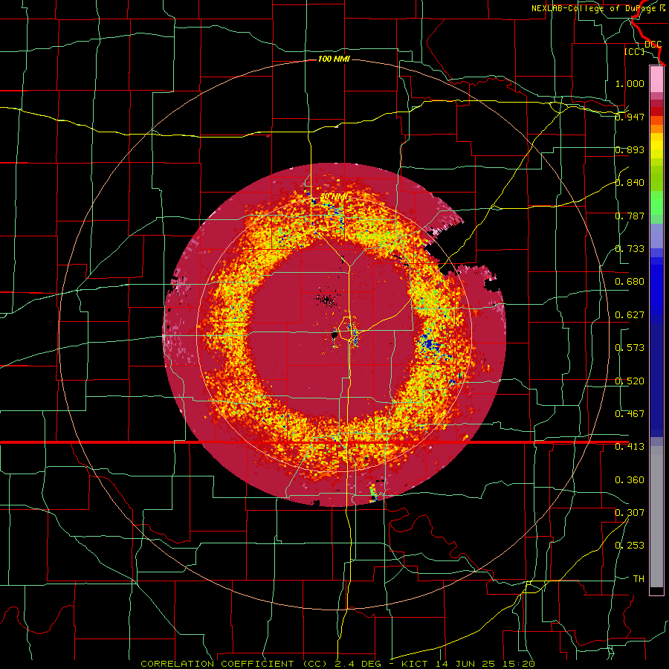
Task: Pick the gray segment of the color scale
Action: click(x=656, y=517)
